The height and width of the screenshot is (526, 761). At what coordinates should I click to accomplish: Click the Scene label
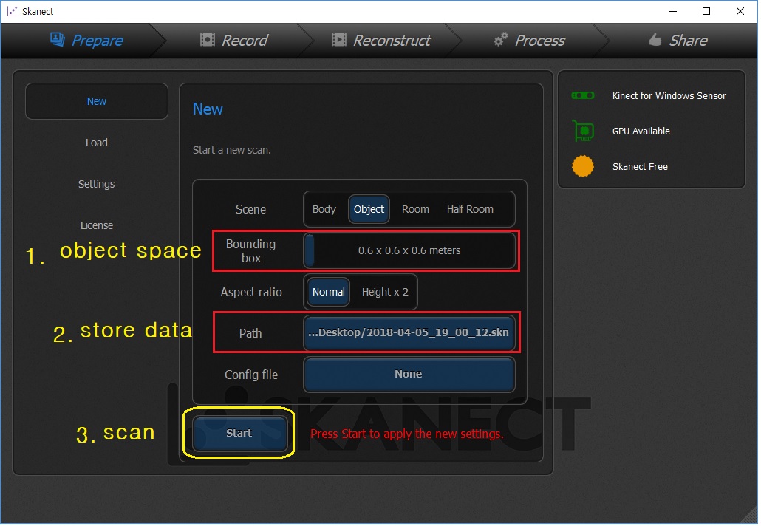click(250, 209)
